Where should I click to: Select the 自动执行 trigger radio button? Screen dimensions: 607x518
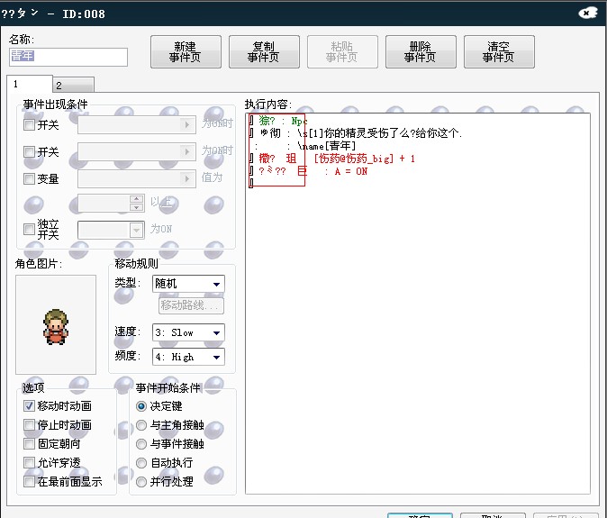click(141, 463)
